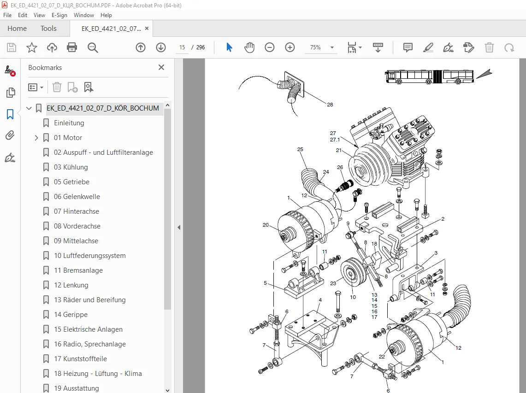Open the 15 Elektrische Anlagen bookmark
The height and width of the screenshot is (393, 526).
click(88, 329)
